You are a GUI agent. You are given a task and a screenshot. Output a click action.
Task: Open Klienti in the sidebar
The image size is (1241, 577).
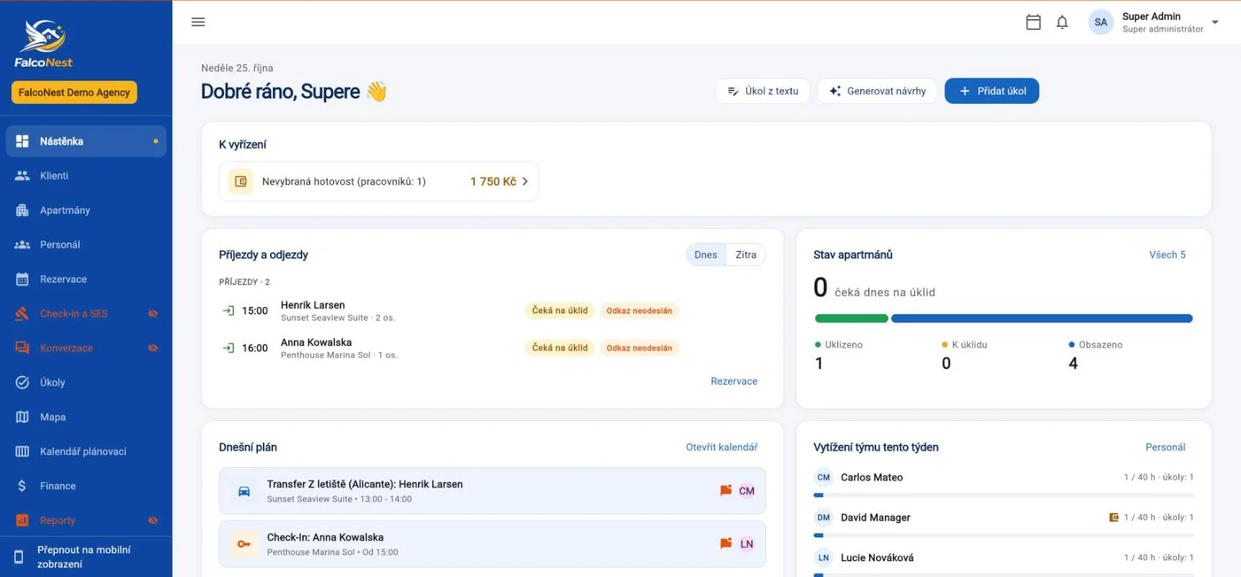click(x=86, y=176)
